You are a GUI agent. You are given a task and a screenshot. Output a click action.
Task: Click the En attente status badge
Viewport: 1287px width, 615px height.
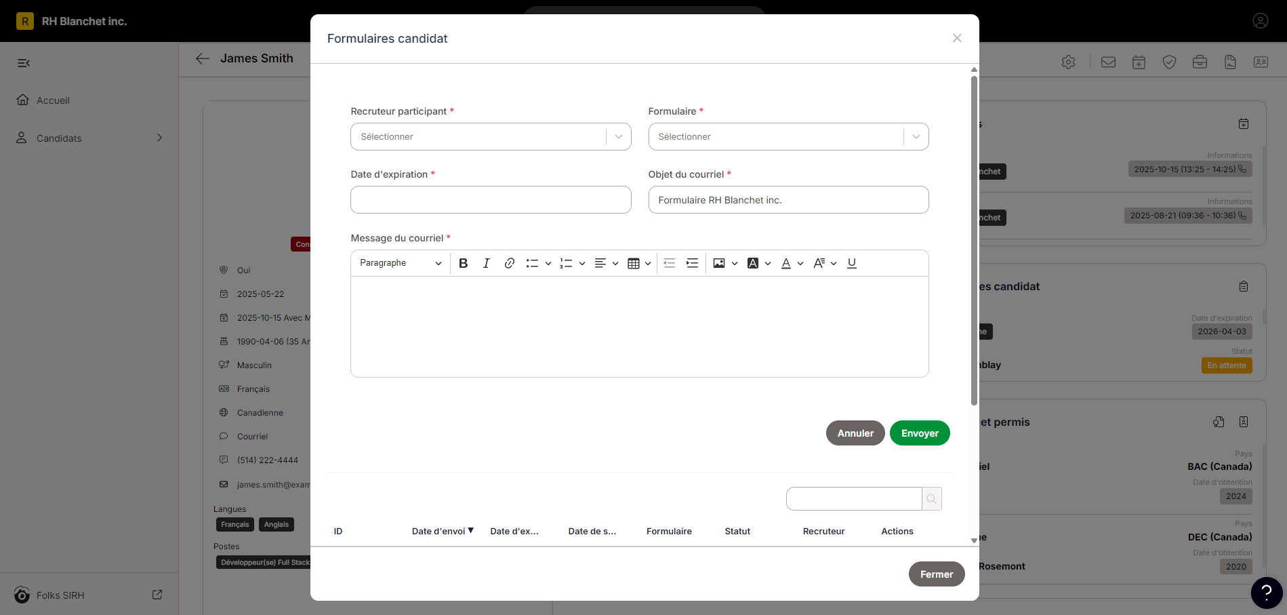click(1227, 365)
